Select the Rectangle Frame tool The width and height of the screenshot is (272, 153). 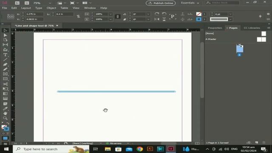pyautogui.click(x=5, y=74)
